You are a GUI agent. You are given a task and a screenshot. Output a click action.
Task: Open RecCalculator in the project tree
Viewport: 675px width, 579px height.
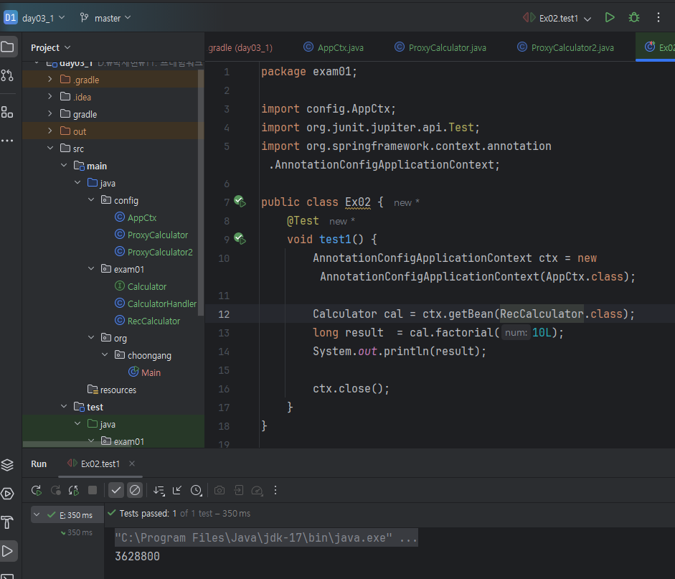point(154,321)
